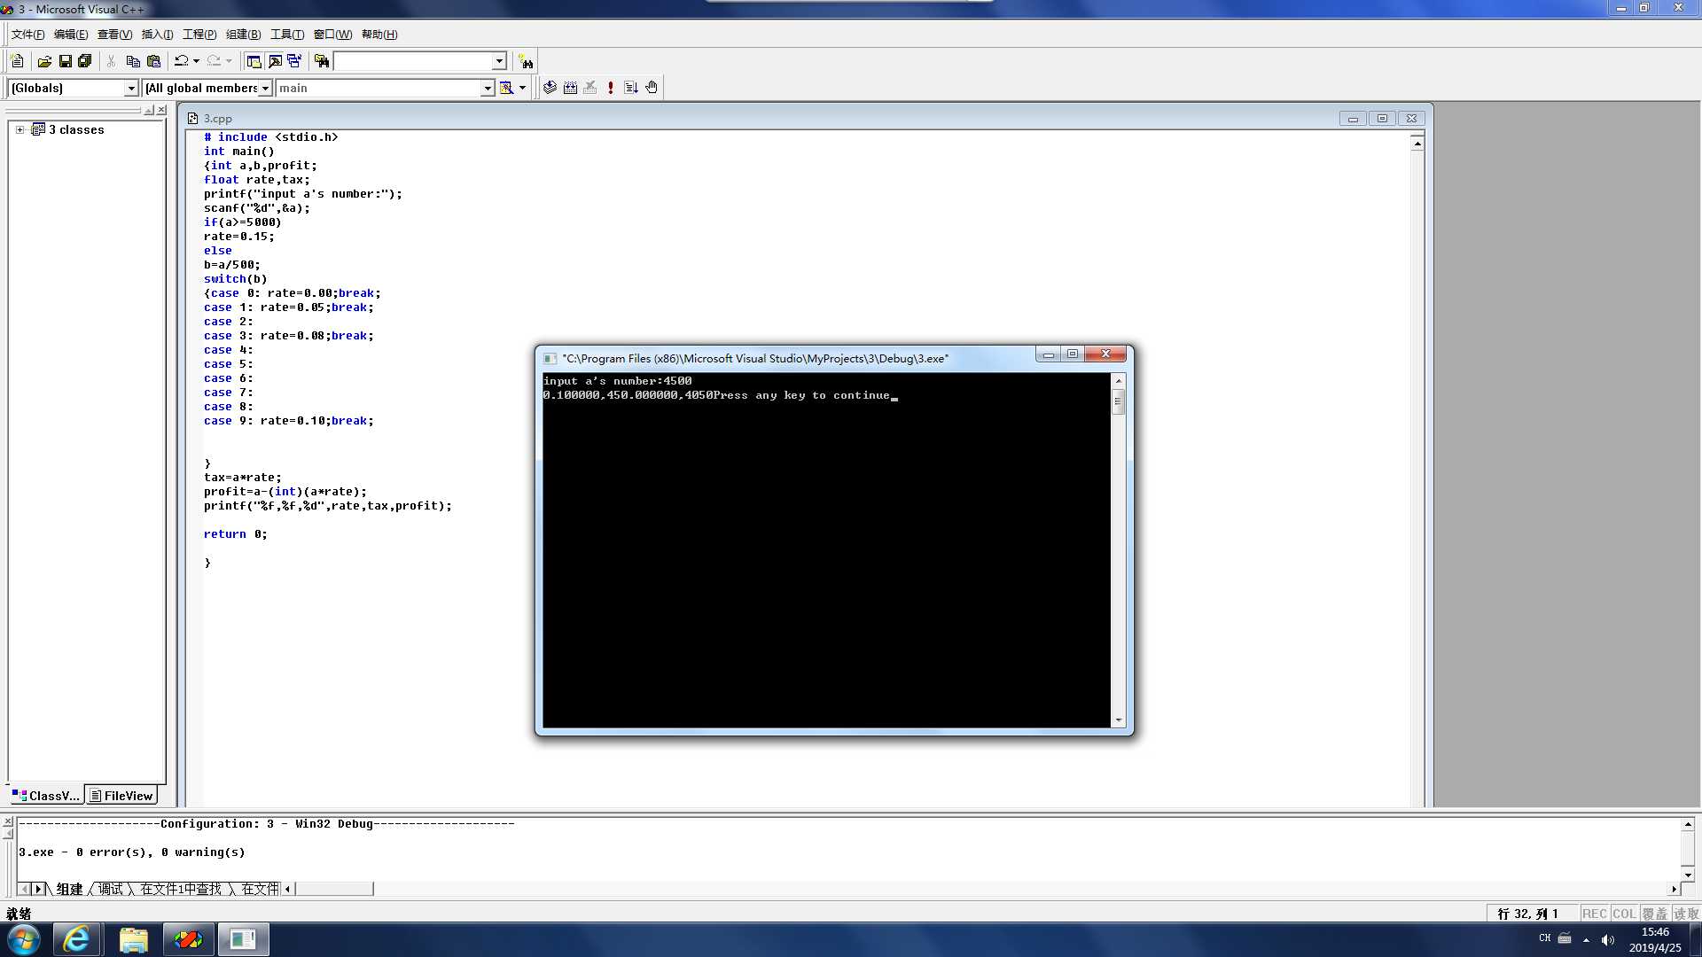Maximize the 3.cpp editor window

click(x=1382, y=118)
